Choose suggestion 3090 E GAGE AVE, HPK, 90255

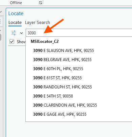tap(79, 114)
